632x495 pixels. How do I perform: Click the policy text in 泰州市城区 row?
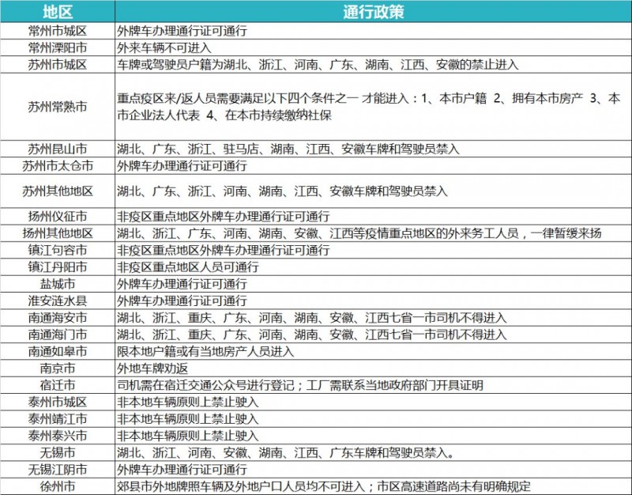[x=188, y=402]
